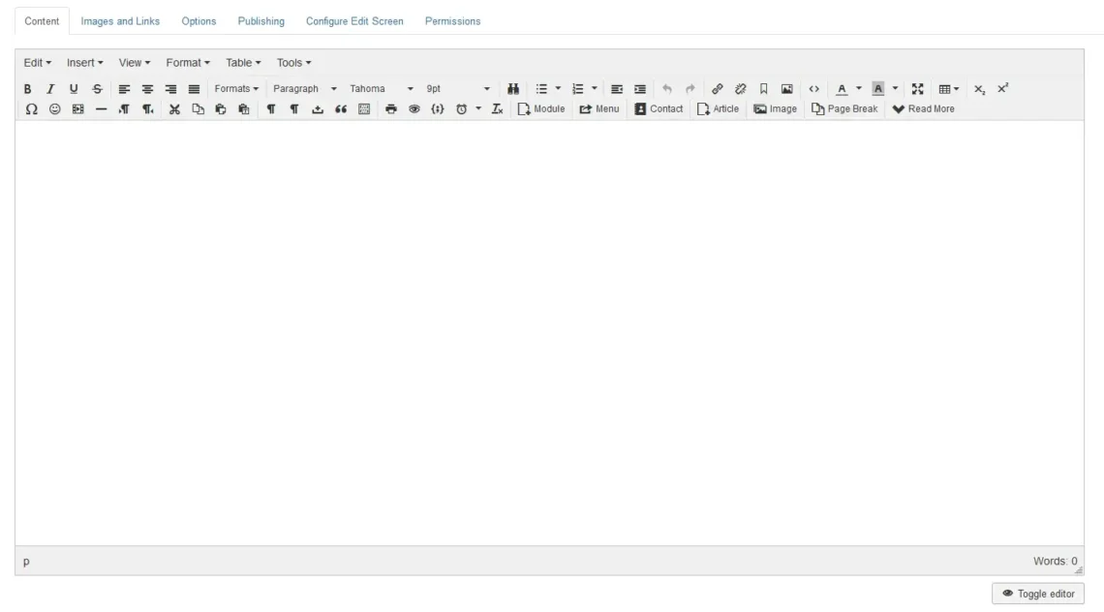Image resolution: width=1104 pixels, height=612 pixels.
Task: Toggle strikethrough formatting
Action: point(96,86)
